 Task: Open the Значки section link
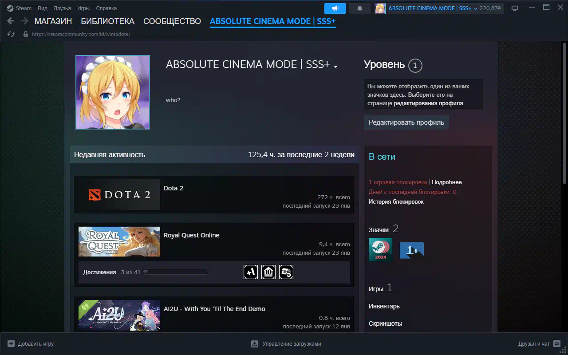click(379, 230)
